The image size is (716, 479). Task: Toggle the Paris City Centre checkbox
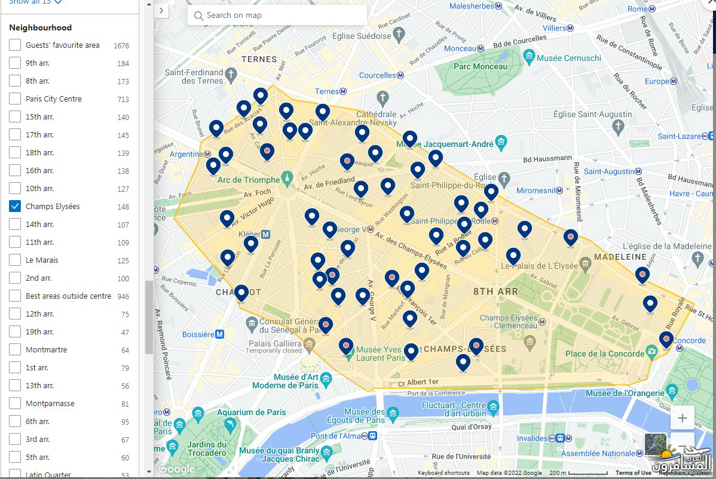pyautogui.click(x=15, y=99)
